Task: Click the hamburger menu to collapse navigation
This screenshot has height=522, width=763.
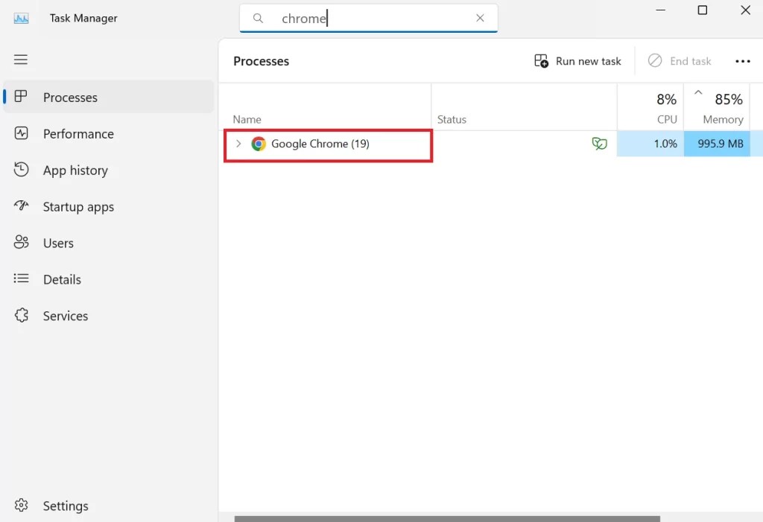Action: (x=20, y=59)
